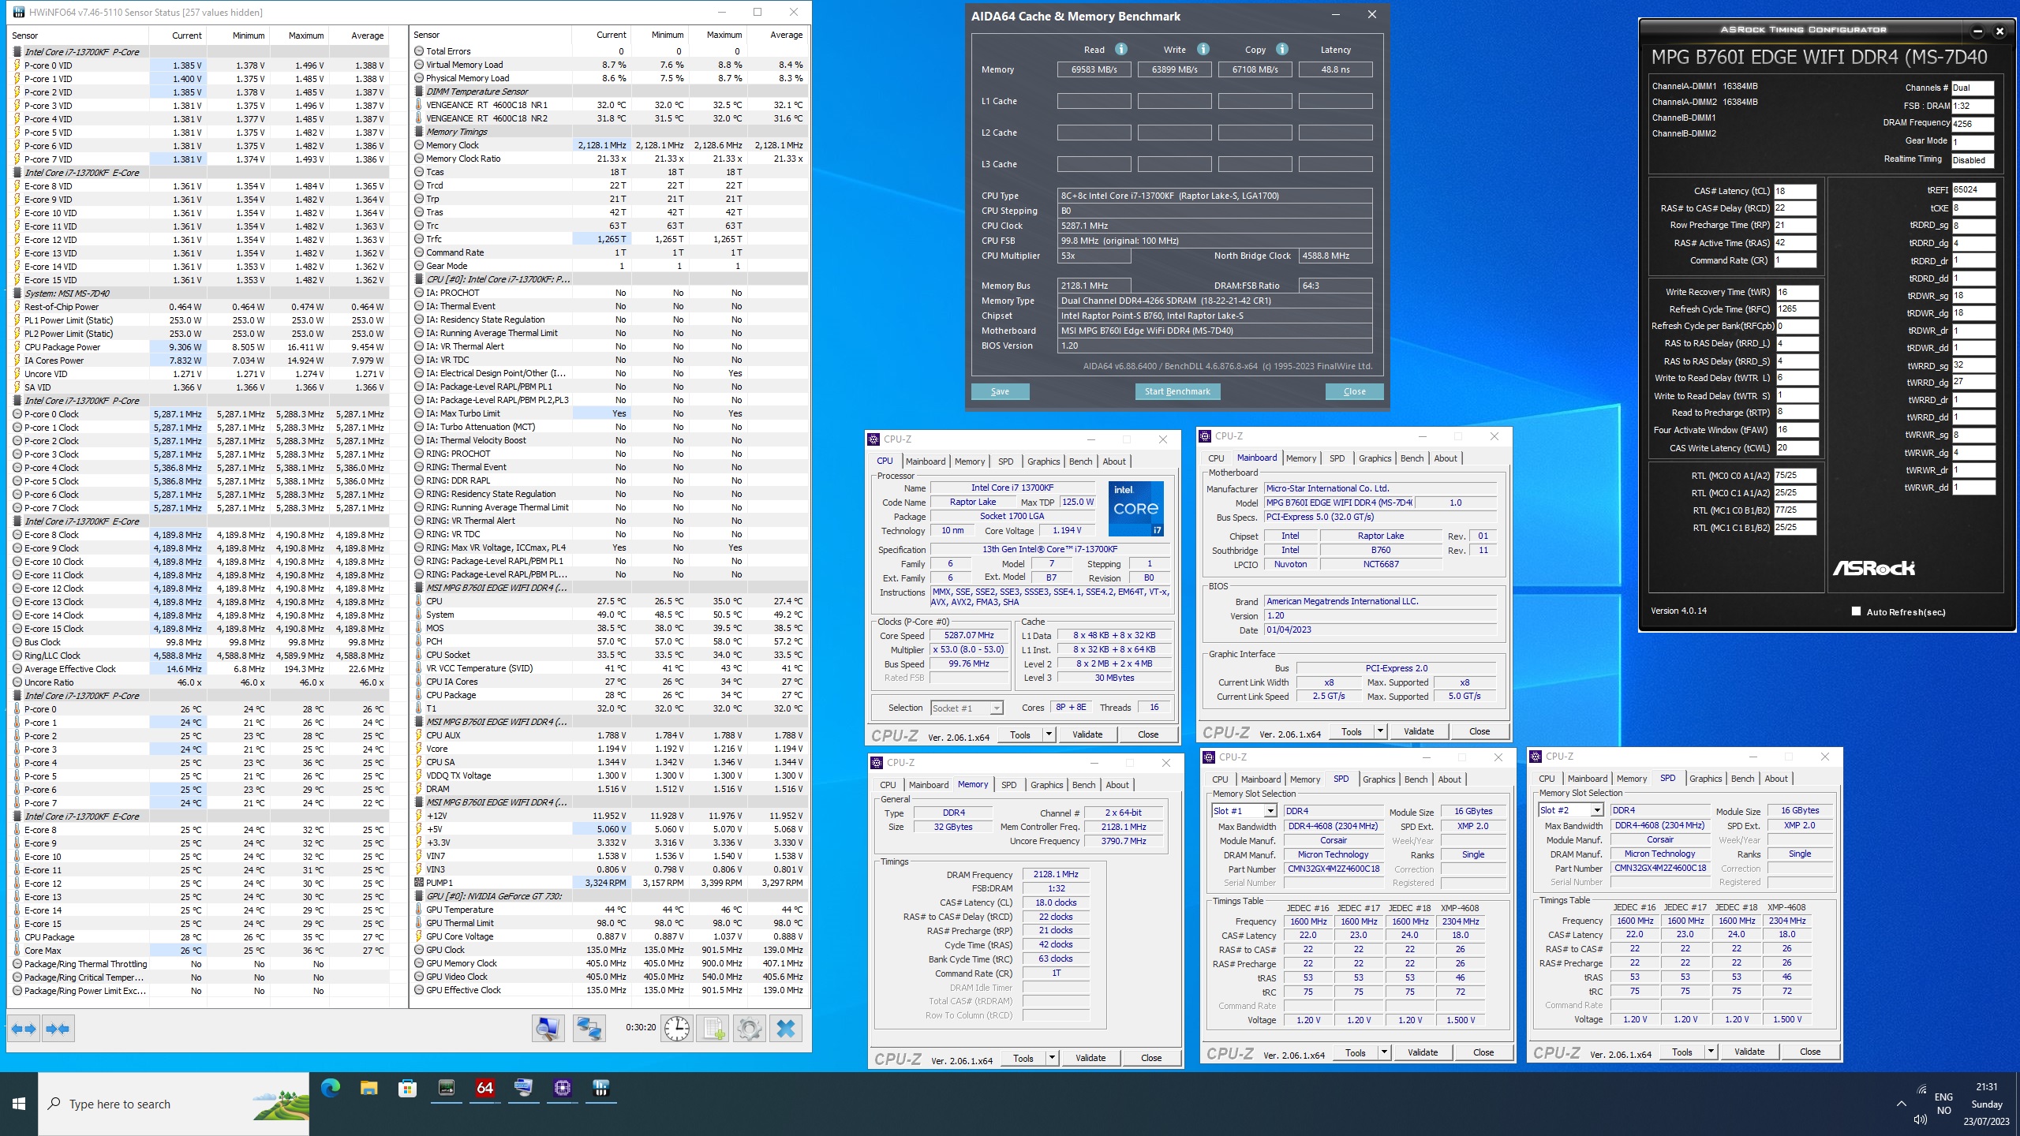Screen dimensions: 2020x1136
Task: Close HWiNFO sensors with blue X icon
Action: pos(786,1029)
